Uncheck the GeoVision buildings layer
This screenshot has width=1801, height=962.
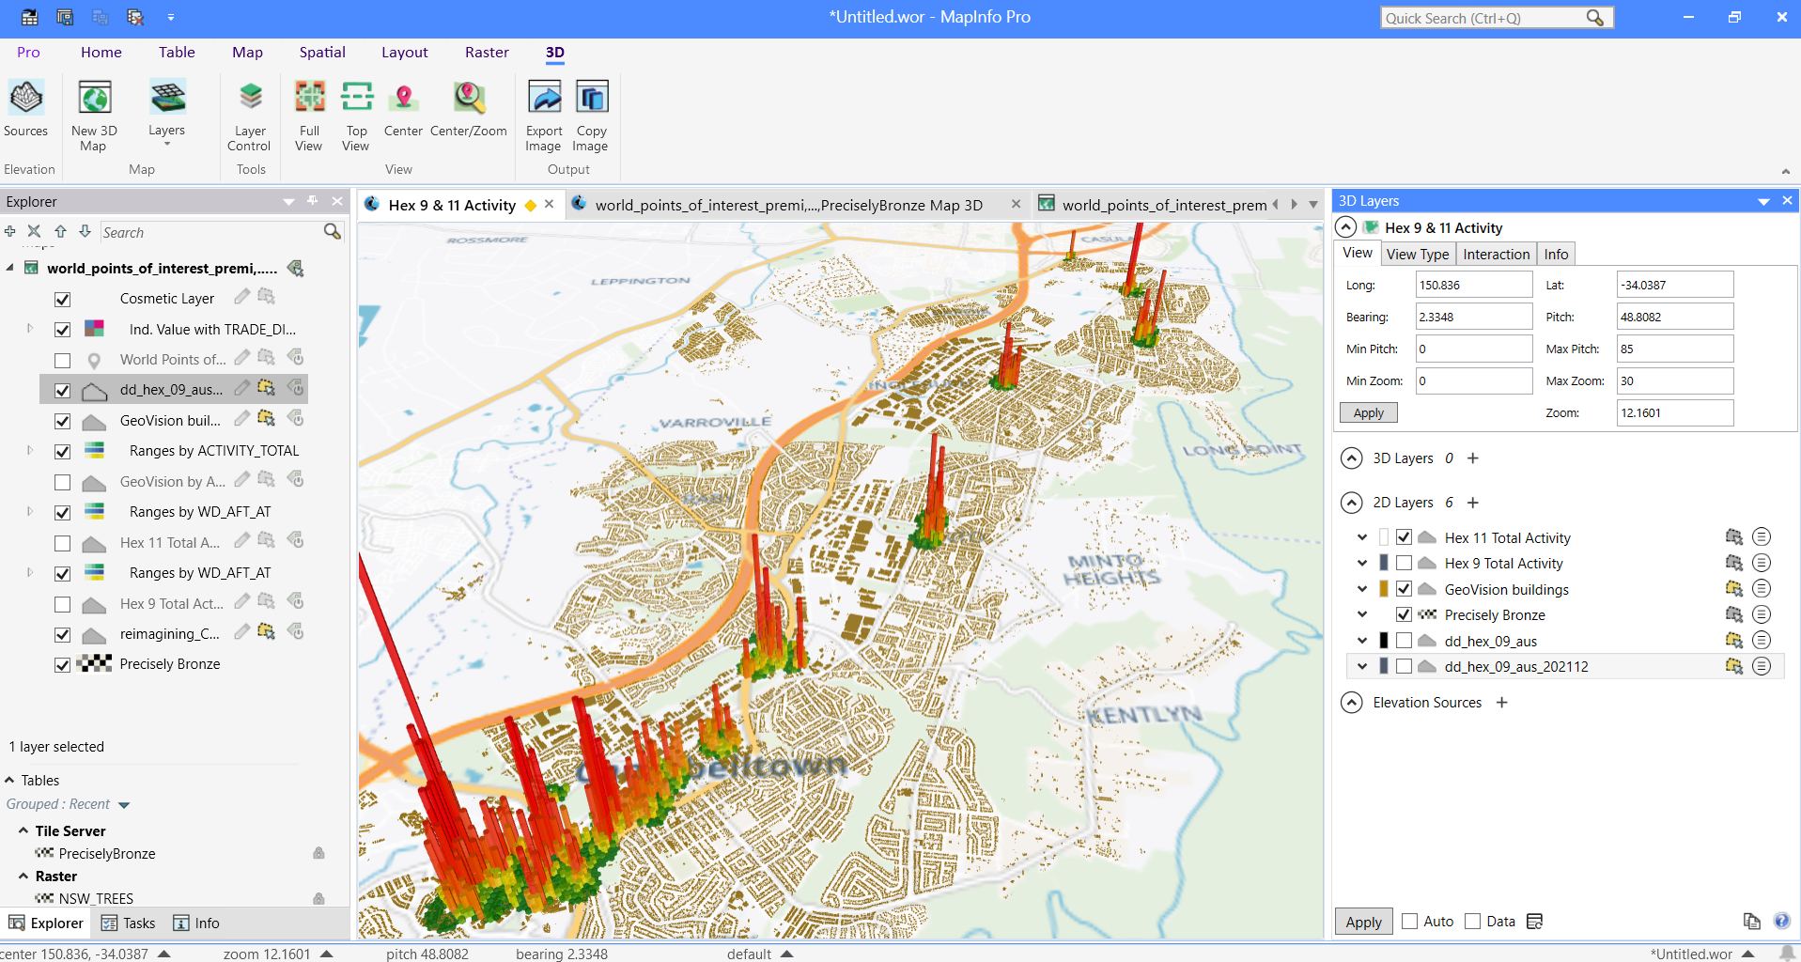click(1404, 589)
